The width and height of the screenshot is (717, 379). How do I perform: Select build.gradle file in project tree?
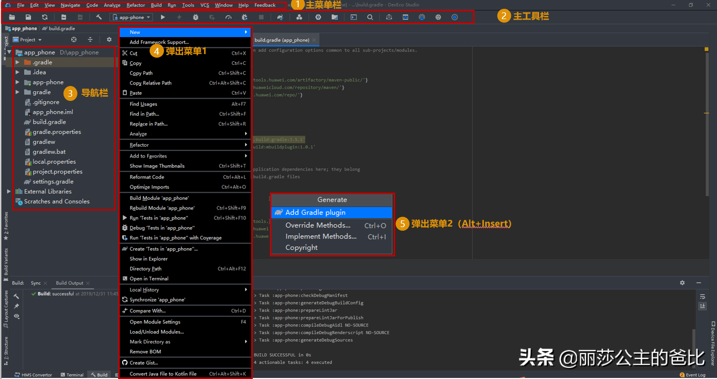coord(49,122)
